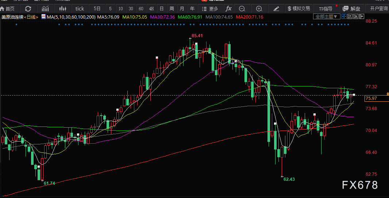Toggle the jump-to-start chart button
This screenshot has height=198, width=389.
pos(350,17)
